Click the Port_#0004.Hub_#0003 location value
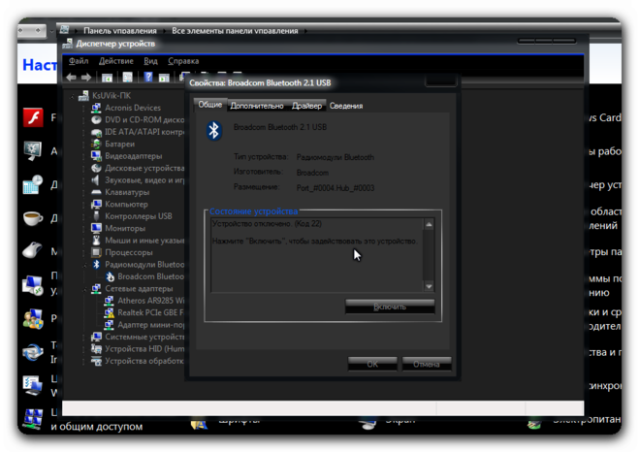The width and height of the screenshot is (639, 452). tap(335, 188)
